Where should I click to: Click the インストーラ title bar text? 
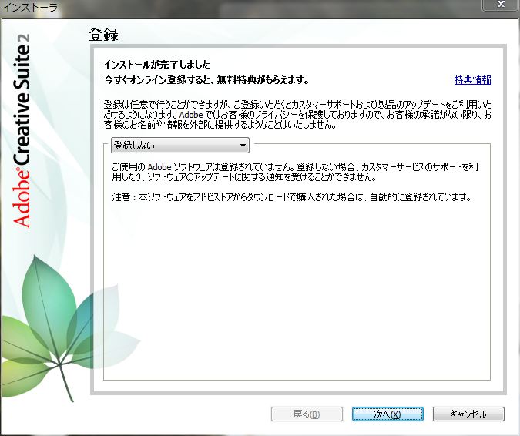point(30,7)
